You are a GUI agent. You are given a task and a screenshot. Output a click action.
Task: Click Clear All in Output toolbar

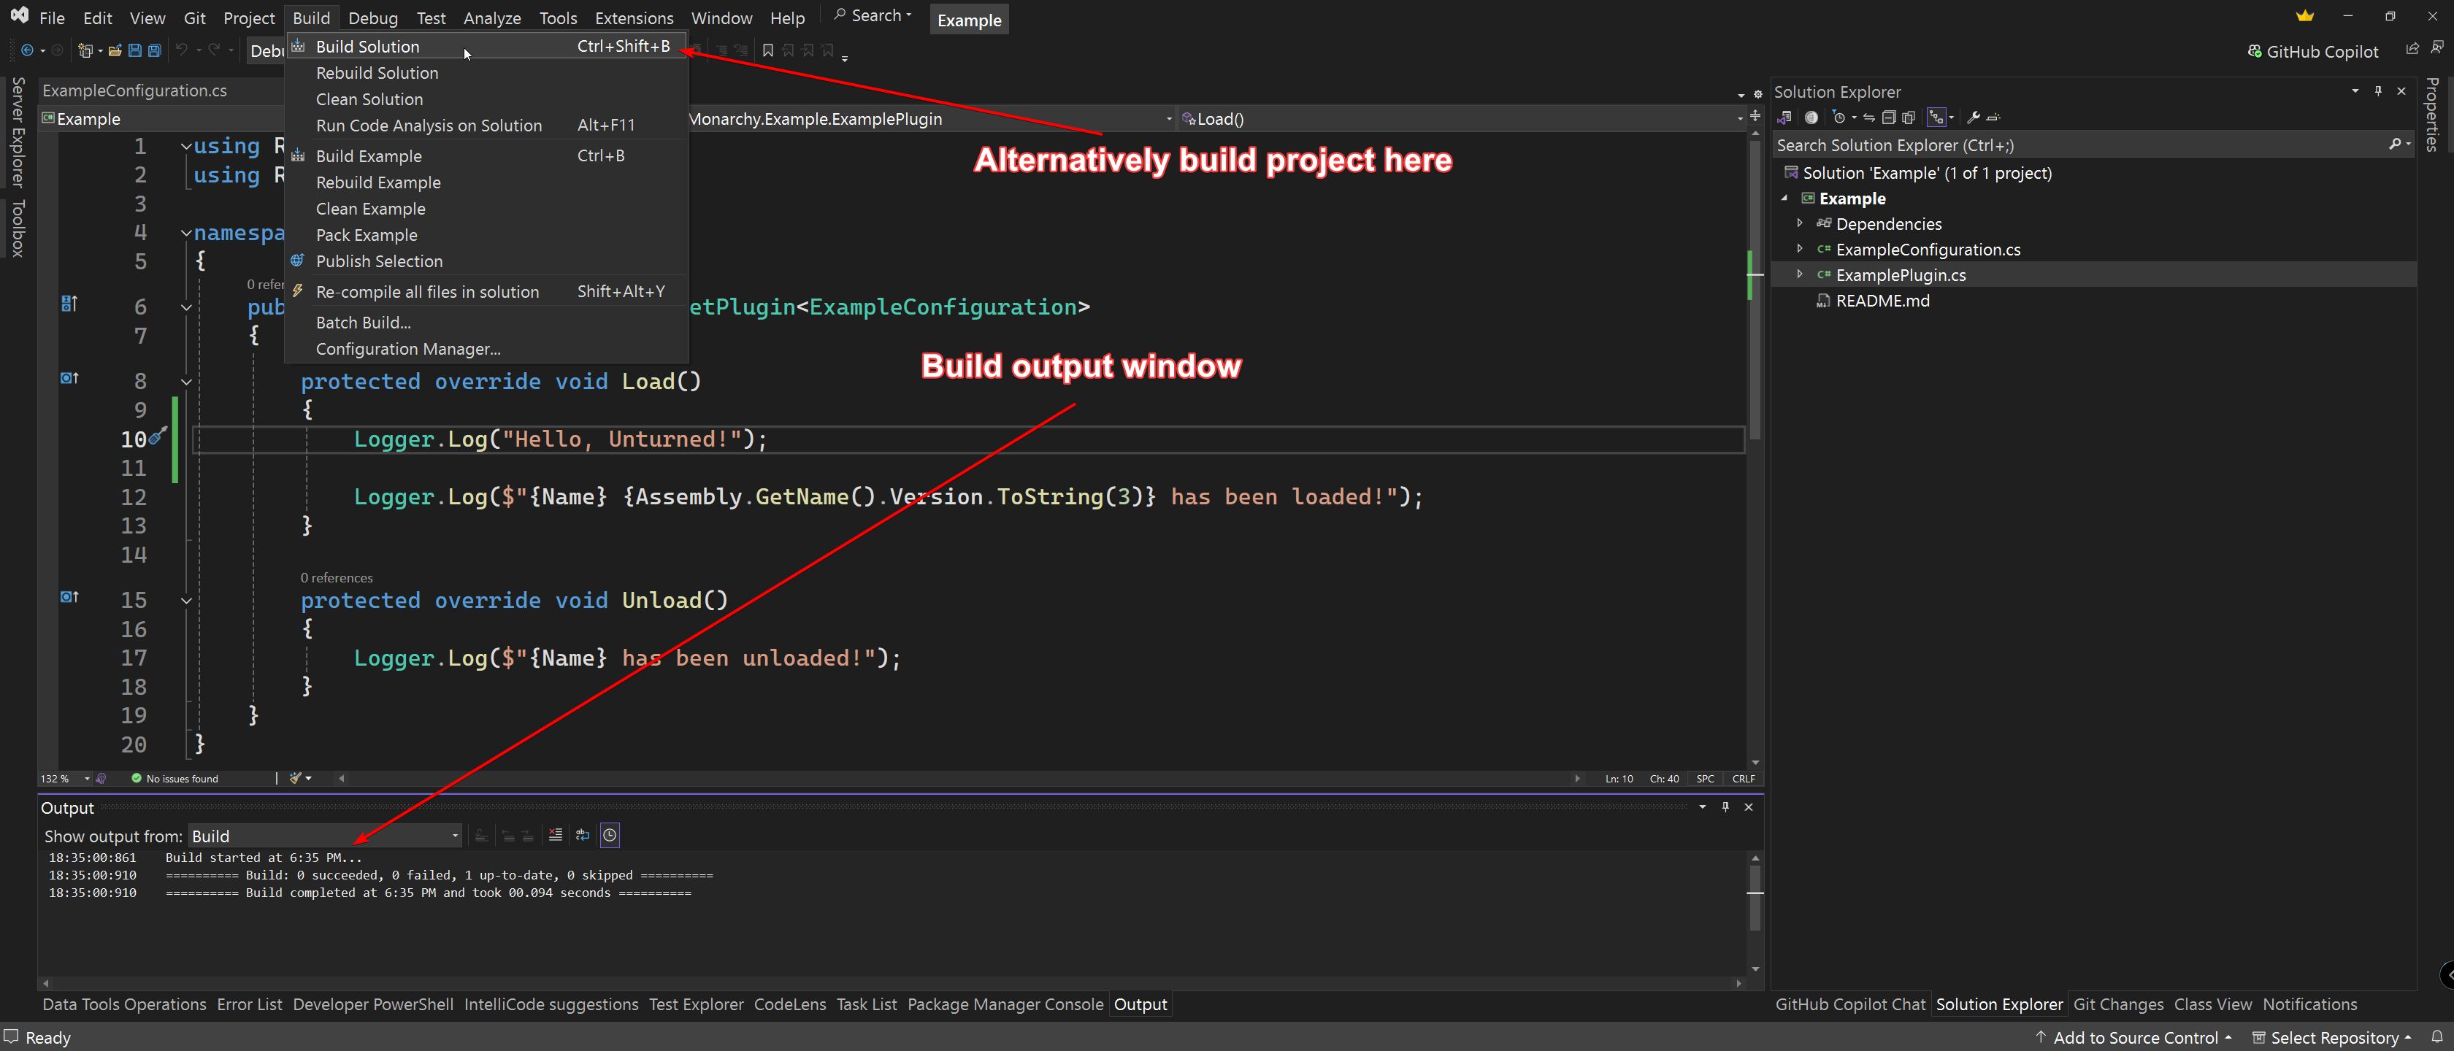556,835
